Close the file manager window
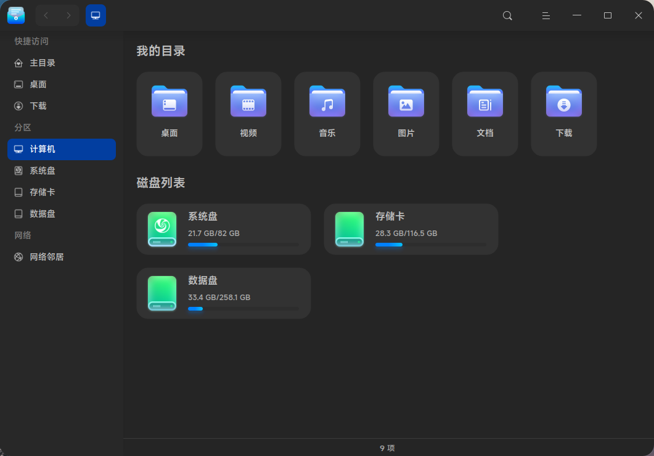The height and width of the screenshot is (456, 654). (x=638, y=15)
